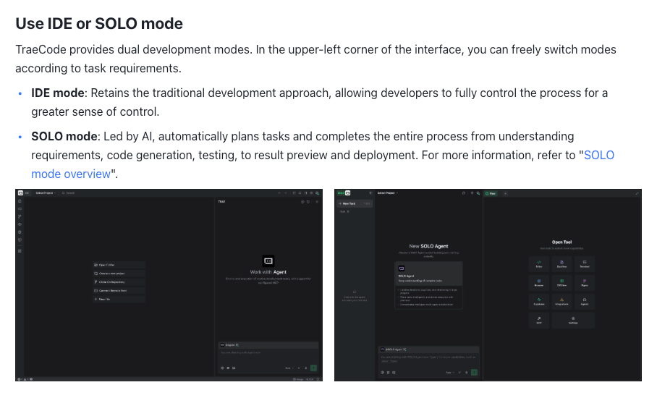This screenshot has height=398, width=657.
Task: Open the Source Control branch icon in the IDE sidebar
Action: [20, 216]
